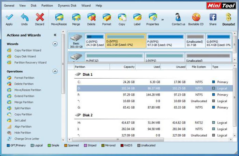Collapse the Actions and Wizards panel

point(55,35)
